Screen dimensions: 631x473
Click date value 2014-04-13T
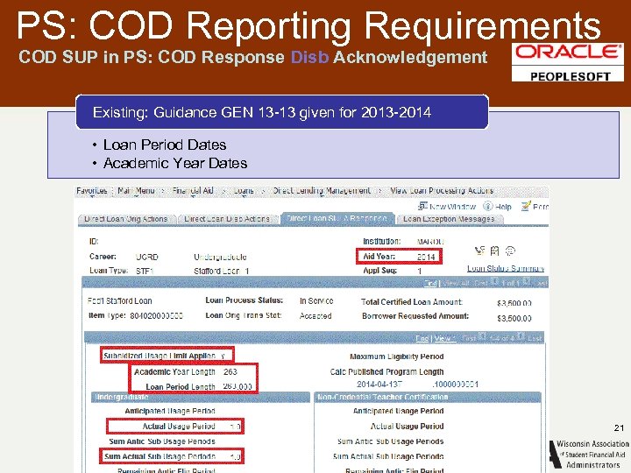(x=379, y=385)
